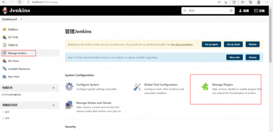Open Global Tool Configuration
The image size is (273, 132).
point(161,85)
